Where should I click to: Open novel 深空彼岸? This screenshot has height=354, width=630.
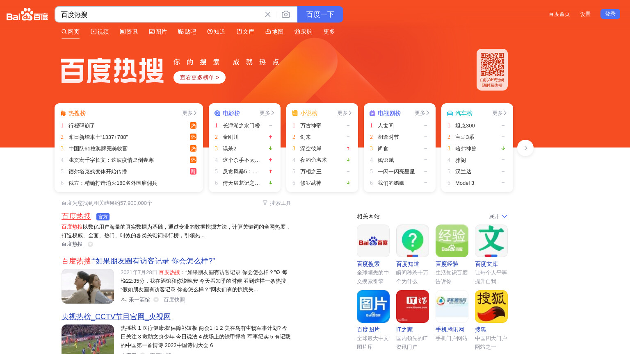(x=311, y=148)
